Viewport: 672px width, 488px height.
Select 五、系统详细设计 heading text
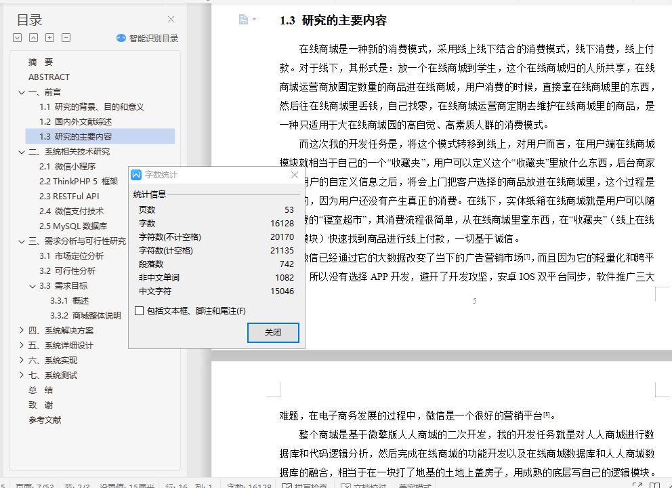61,346
